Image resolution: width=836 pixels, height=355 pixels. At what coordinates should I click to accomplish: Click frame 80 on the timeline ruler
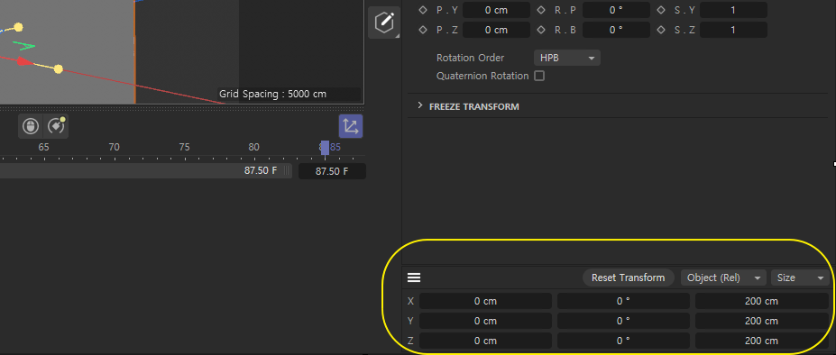tap(253, 147)
